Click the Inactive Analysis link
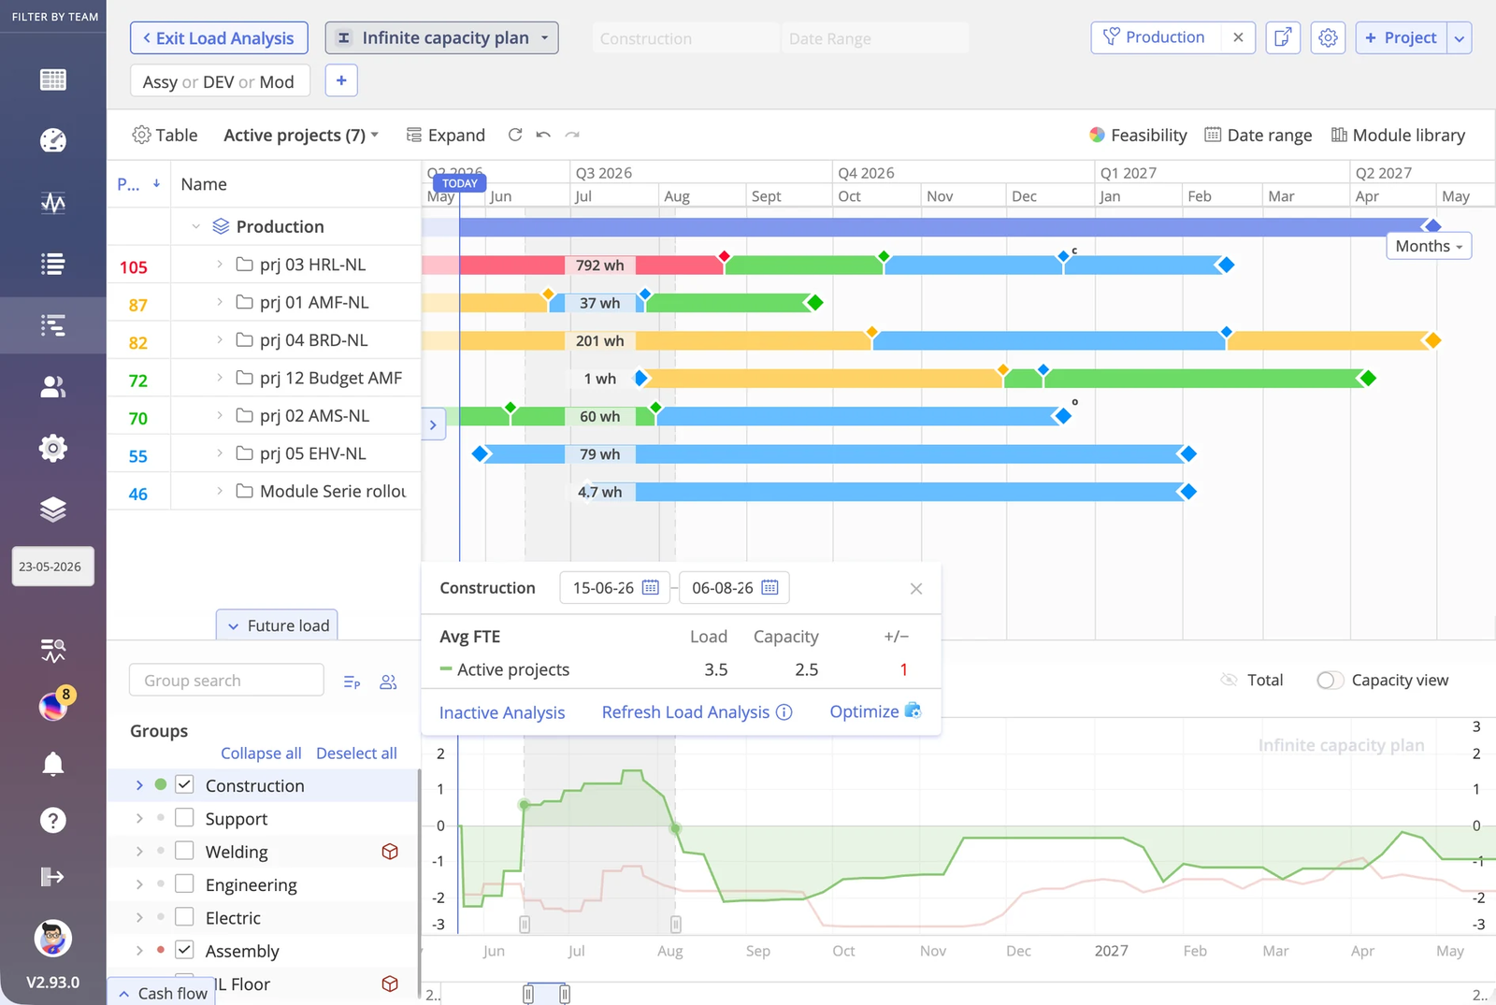Viewport: 1496px width, 1005px height. pyautogui.click(x=502, y=712)
